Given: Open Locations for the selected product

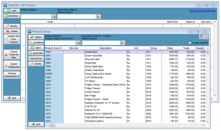Looking at the screenshot, I should pyautogui.click(x=36, y=42).
